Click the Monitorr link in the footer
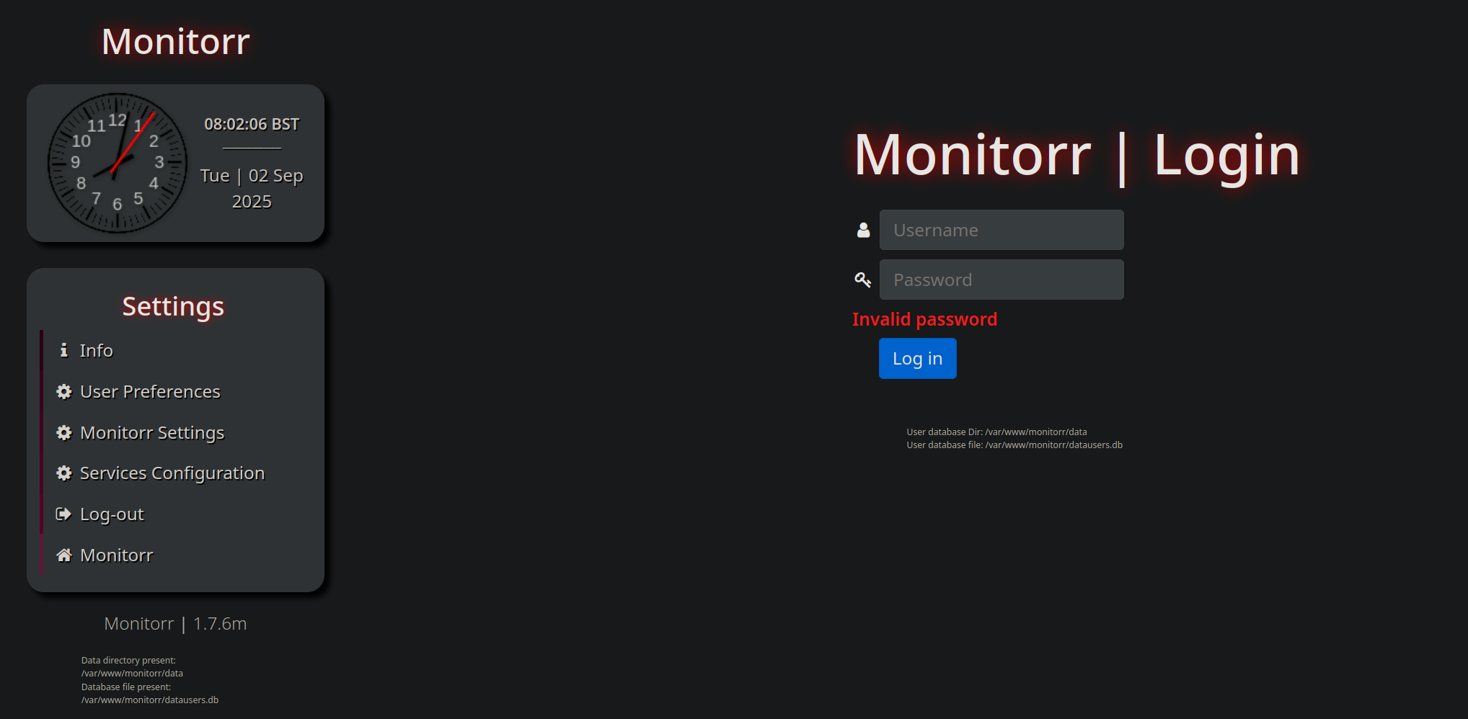Image resolution: width=1468 pixels, height=719 pixels. (139, 624)
